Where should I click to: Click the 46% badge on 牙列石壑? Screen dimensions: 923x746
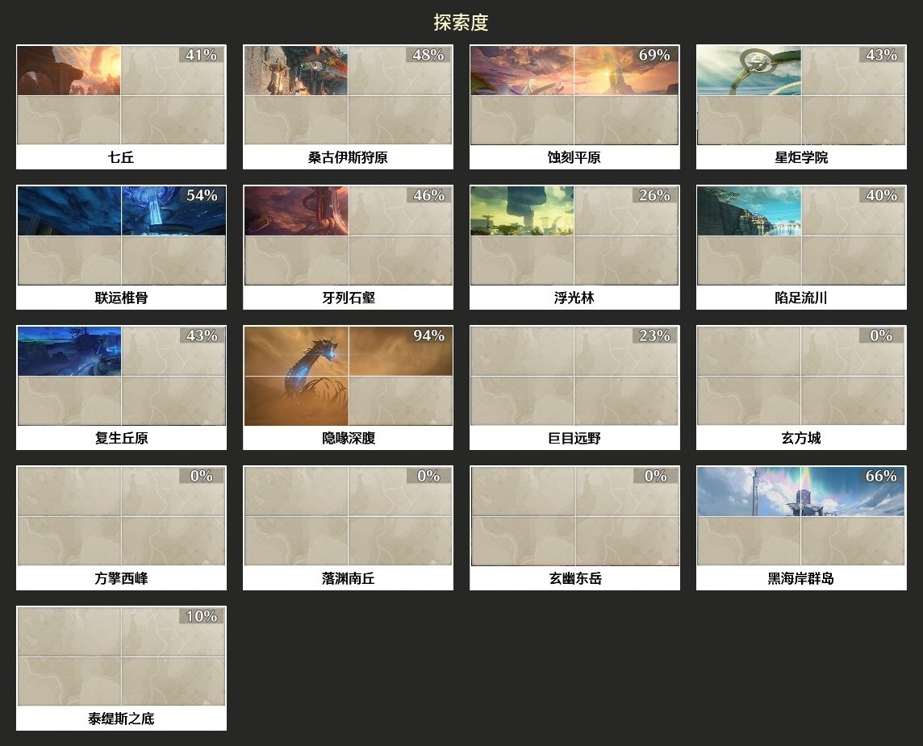tap(428, 195)
